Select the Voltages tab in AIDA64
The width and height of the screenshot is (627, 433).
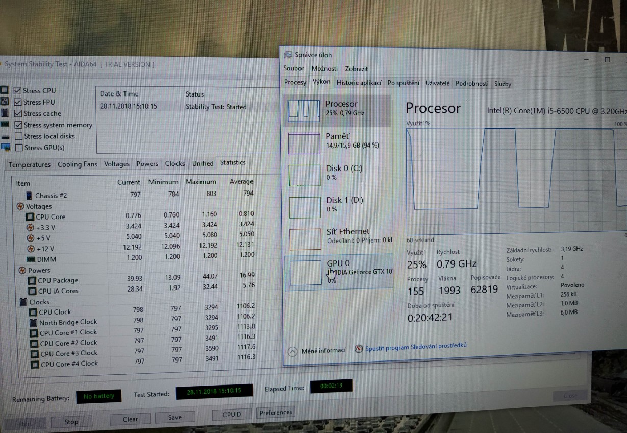[x=117, y=164]
